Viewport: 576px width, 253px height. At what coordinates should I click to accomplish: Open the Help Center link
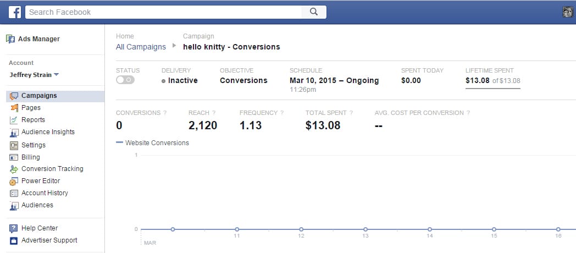pos(40,228)
